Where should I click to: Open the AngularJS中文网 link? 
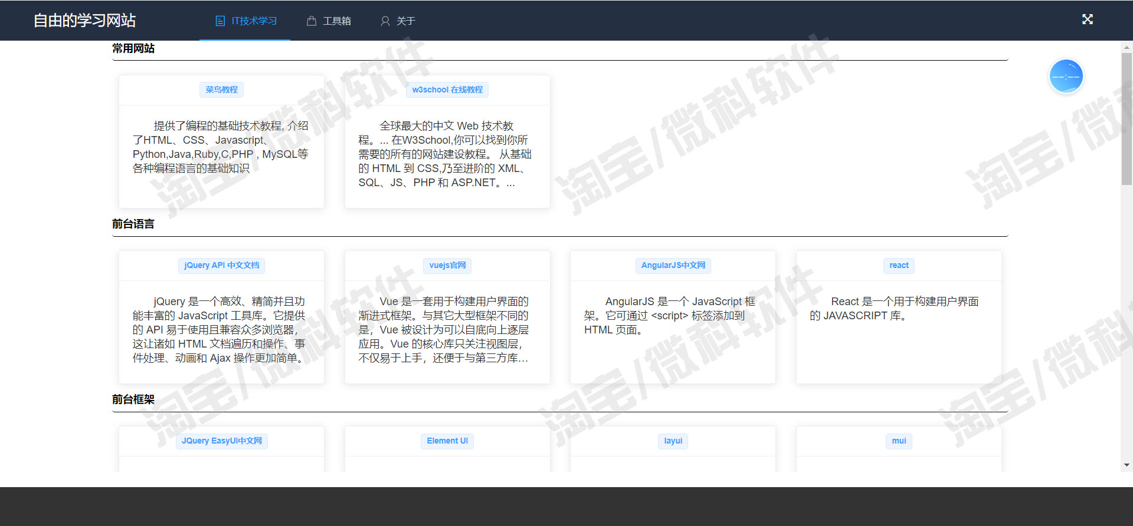(x=673, y=265)
